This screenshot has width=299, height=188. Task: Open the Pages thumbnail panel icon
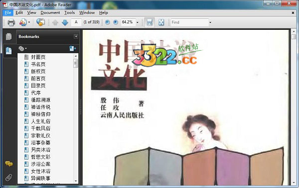point(8,36)
